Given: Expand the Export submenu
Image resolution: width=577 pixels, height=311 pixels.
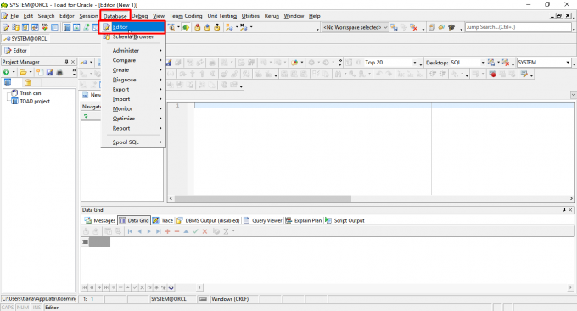Looking at the screenshot, I should click(133, 89).
